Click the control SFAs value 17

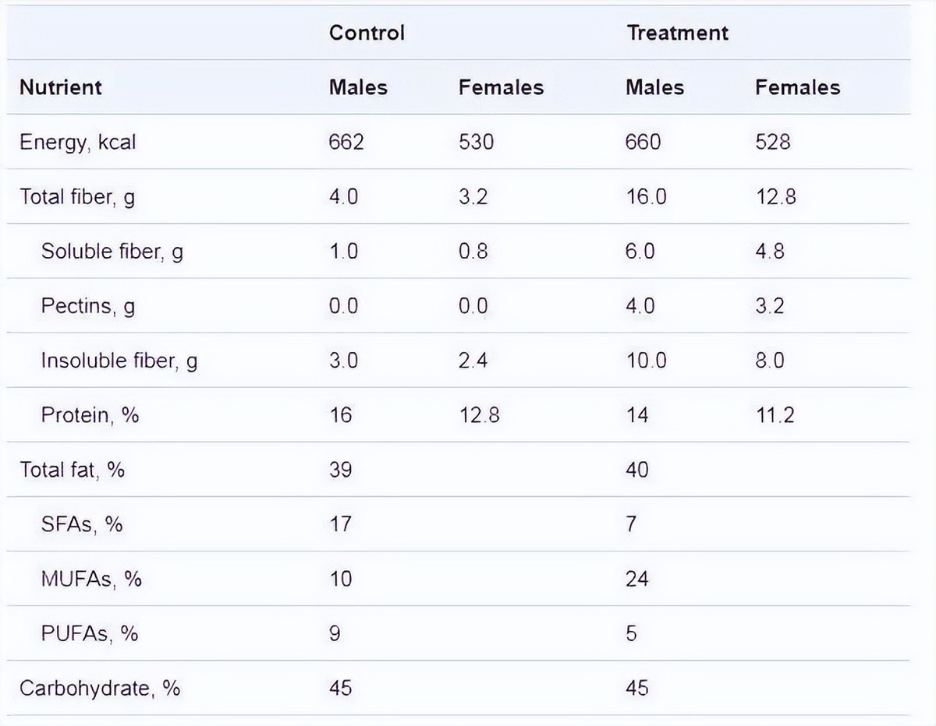[x=340, y=523]
